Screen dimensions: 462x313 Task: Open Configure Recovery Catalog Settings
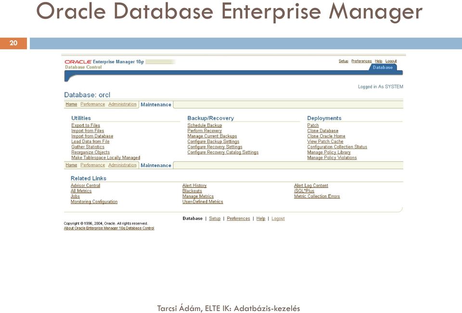pyautogui.click(x=223, y=152)
